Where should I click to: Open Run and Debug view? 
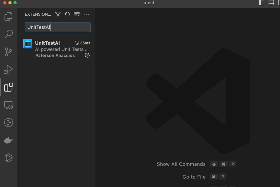click(x=8, y=69)
